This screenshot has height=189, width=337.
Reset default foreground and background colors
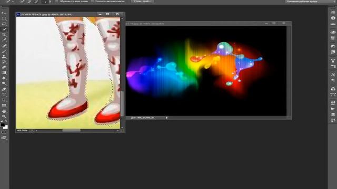coord(2,121)
